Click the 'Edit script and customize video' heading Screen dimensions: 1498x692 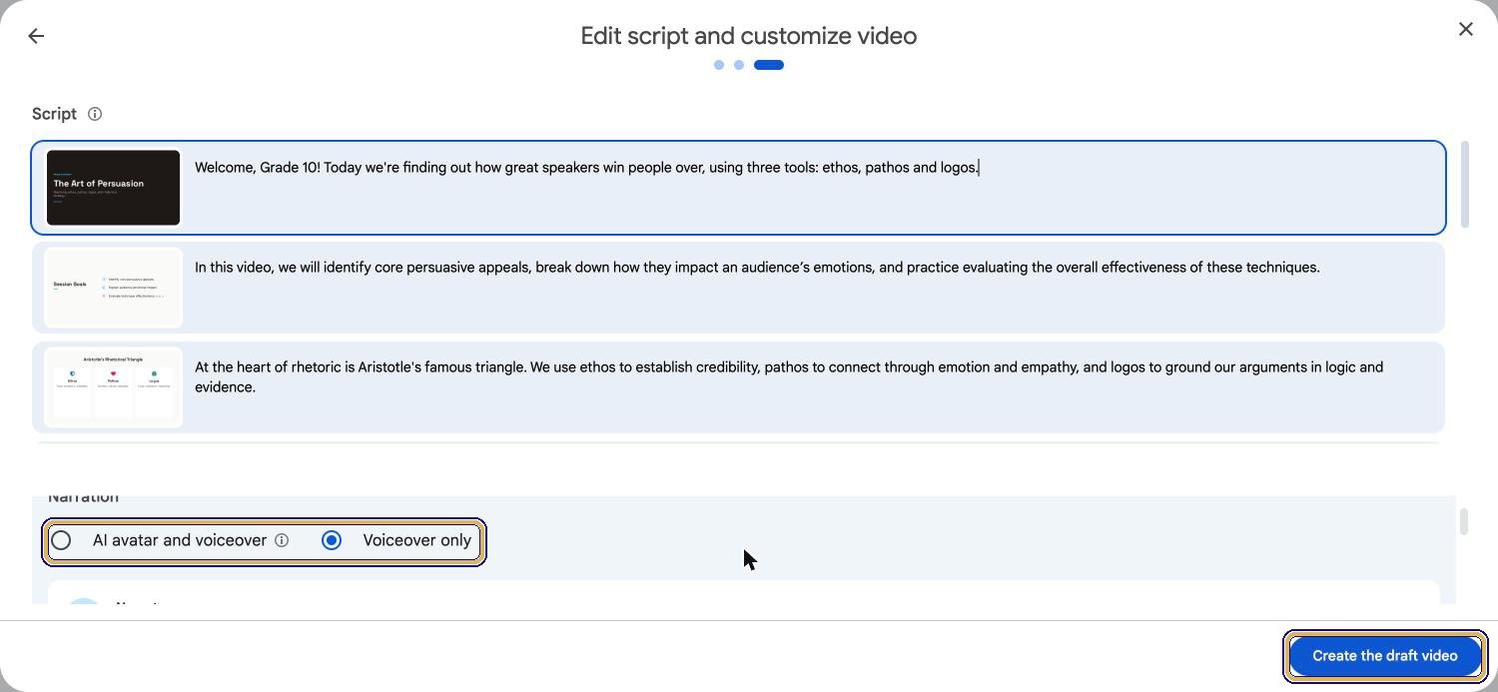click(x=749, y=36)
